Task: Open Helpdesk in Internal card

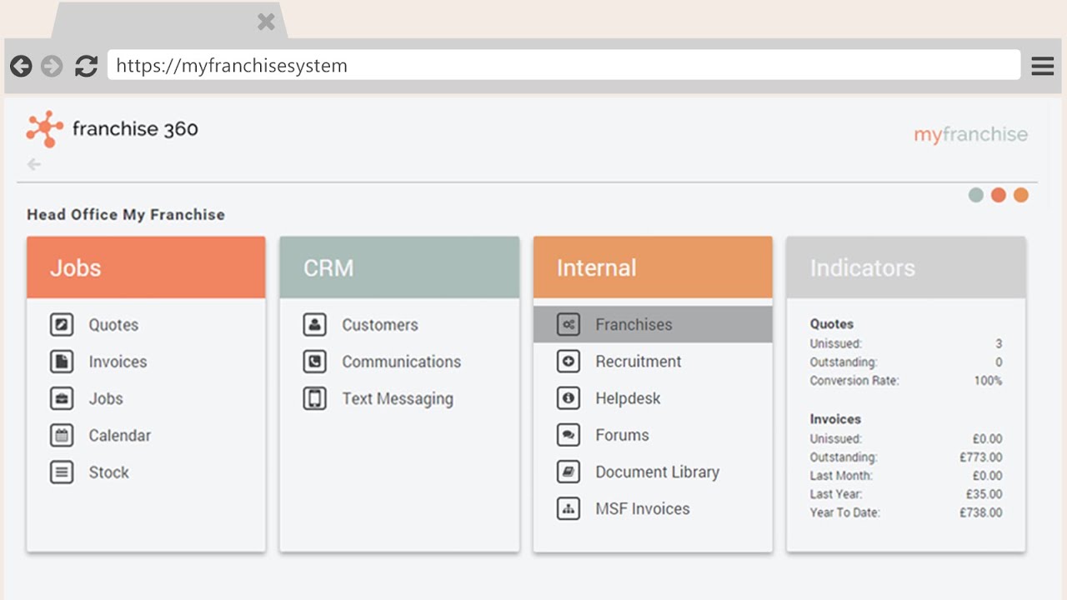Action: pyautogui.click(x=628, y=398)
